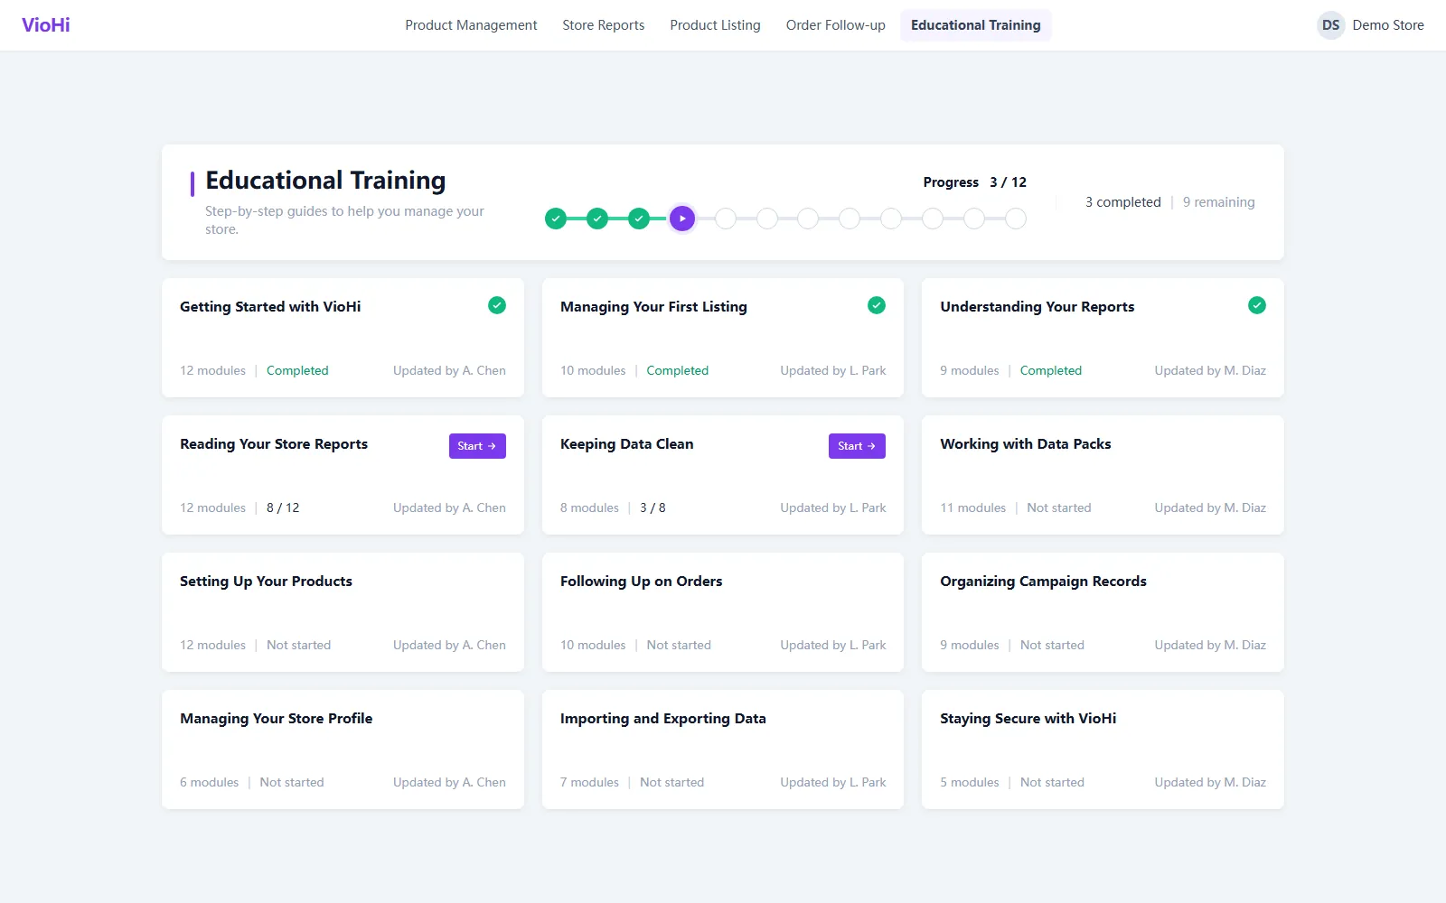Viewport: 1446px width, 903px height.
Task: Click the current purple play step
Action: tap(682, 219)
